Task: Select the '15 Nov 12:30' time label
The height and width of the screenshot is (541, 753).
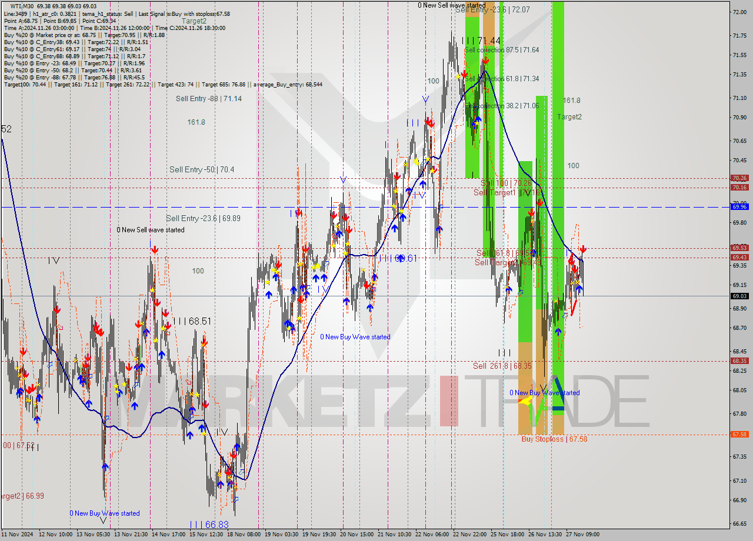Action: (207, 535)
